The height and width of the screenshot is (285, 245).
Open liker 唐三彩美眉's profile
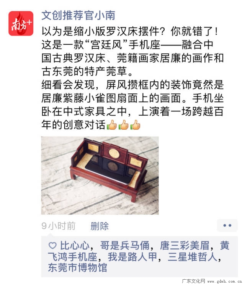(185, 246)
